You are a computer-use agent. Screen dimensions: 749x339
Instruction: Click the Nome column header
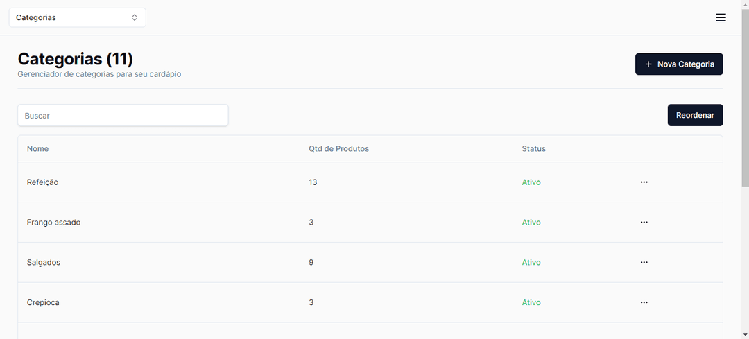pyautogui.click(x=37, y=149)
